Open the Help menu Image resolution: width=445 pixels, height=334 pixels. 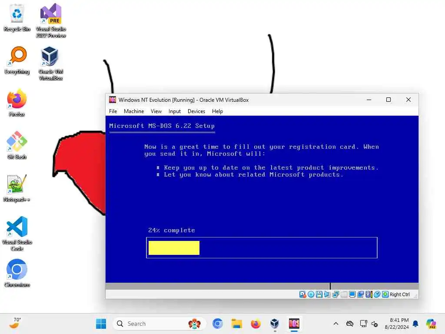pyautogui.click(x=217, y=111)
